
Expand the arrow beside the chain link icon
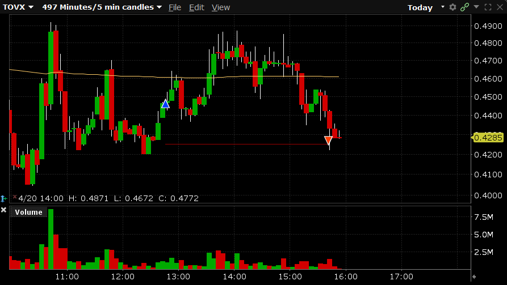click(x=476, y=7)
